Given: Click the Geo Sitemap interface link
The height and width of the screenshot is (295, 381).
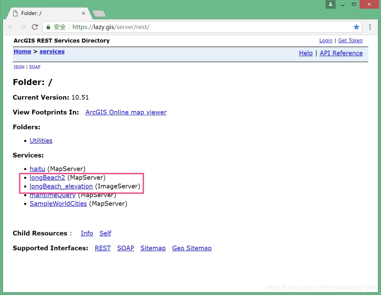Looking at the screenshot, I should (192, 248).
